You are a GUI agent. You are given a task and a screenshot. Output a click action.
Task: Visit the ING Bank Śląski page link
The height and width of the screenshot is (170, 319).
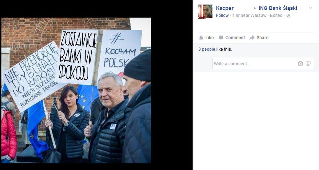(278, 8)
